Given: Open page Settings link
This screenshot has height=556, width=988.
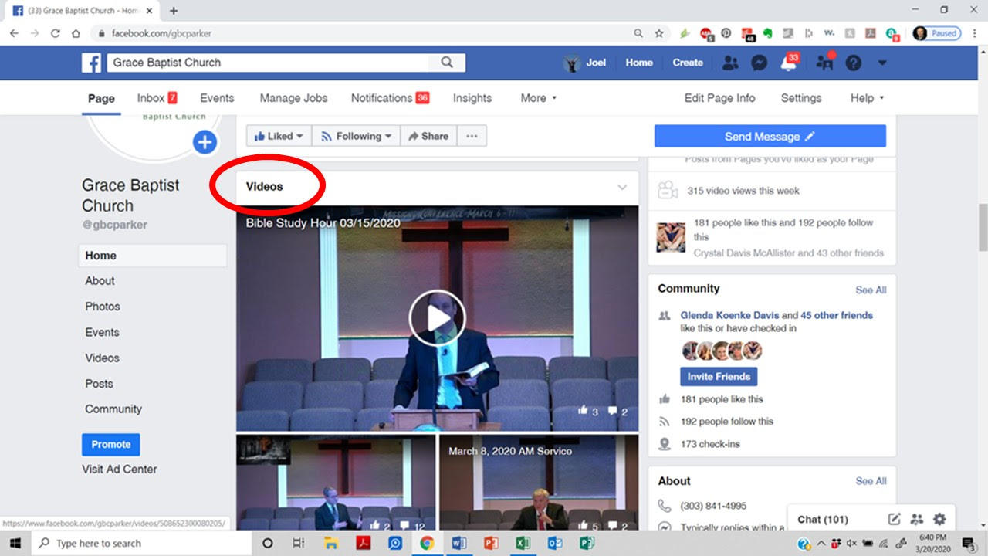Looking at the screenshot, I should coord(801,98).
